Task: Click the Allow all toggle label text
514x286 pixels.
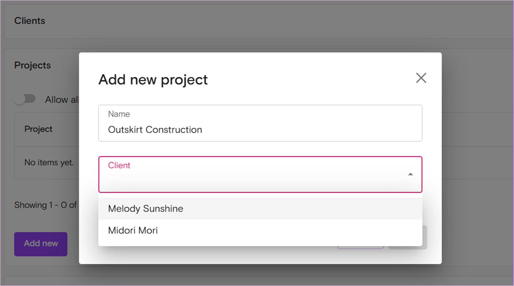Action: coord(62,99)
